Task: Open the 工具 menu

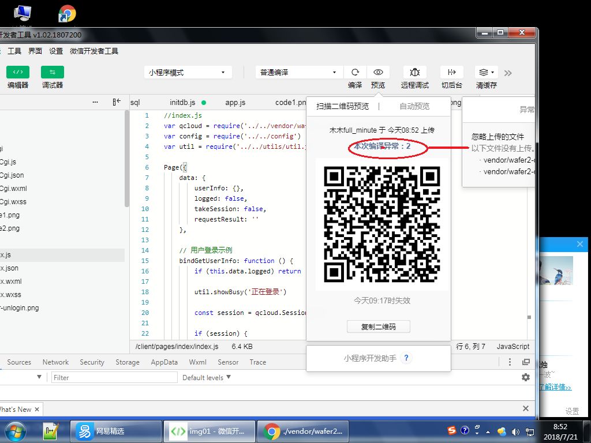Action: pyautogui.click(x=14, y=51)
